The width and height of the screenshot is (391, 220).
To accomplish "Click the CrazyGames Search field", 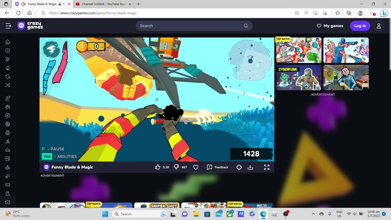I will (194, 26).
